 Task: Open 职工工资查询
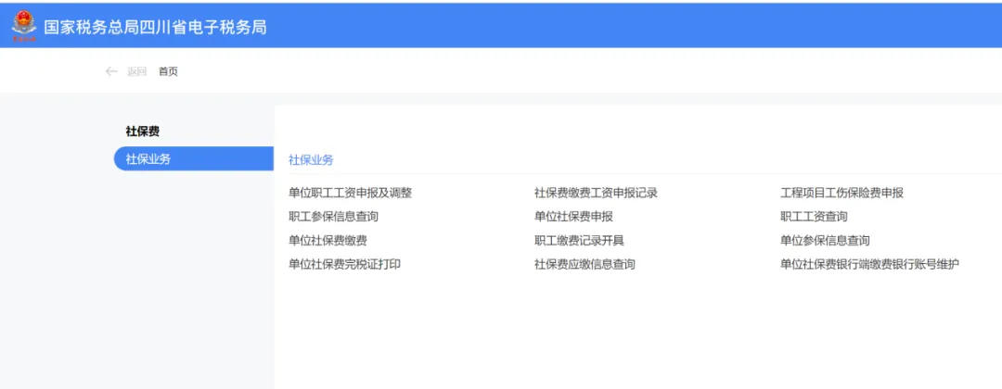[x=814, y=217]
